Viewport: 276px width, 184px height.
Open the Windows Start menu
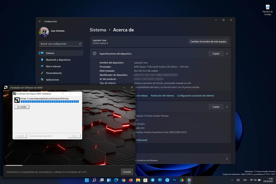click(87, 180)
